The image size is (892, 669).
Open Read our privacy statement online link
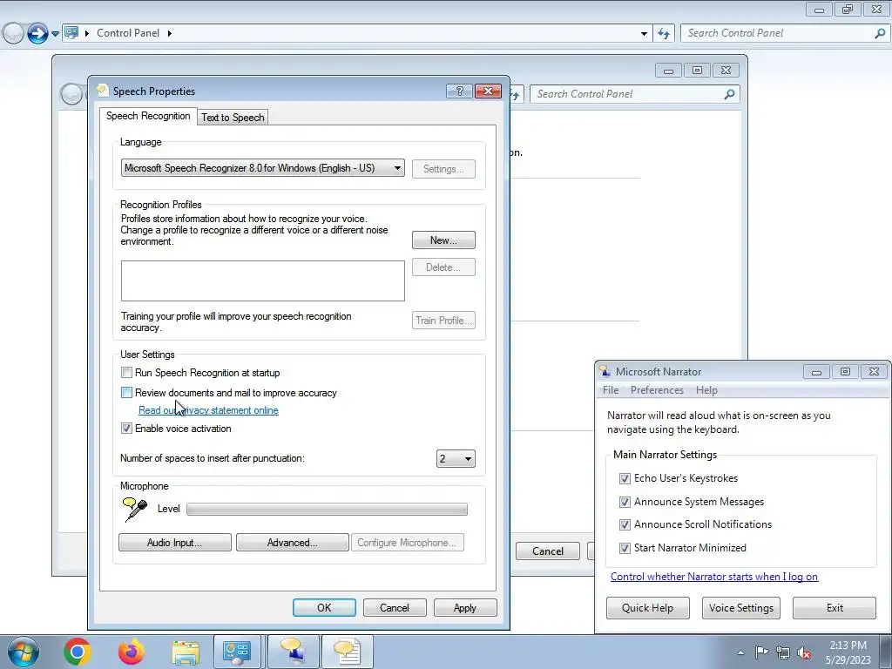point(208,410)
